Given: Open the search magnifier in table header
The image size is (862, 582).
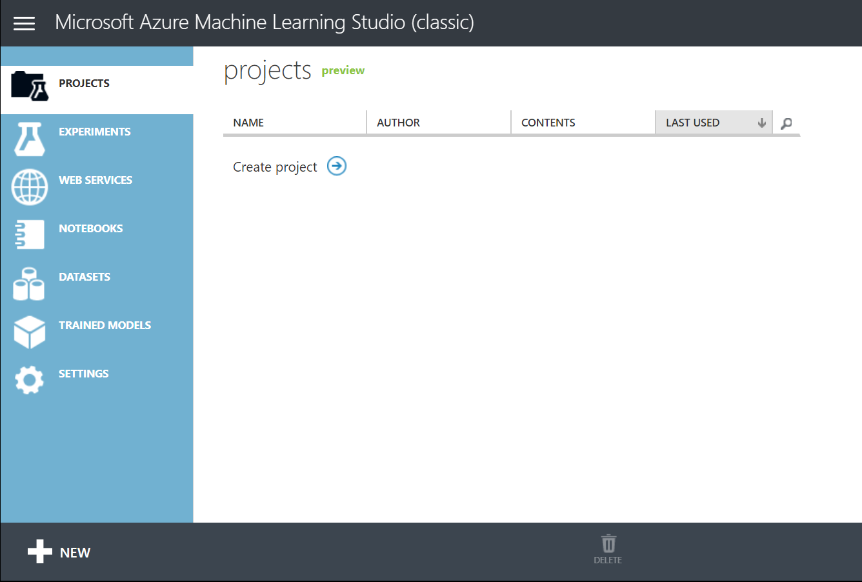Looking at the screenshot, I should [x=786, y=123].
